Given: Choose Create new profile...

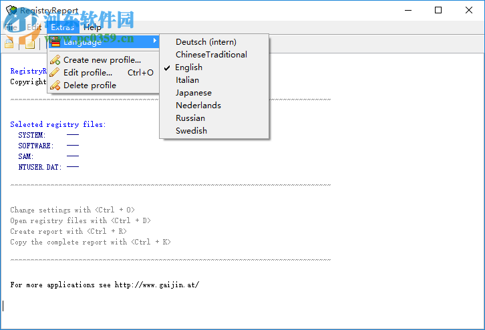Looking at the screenshot, I should (x=104, y=59).
